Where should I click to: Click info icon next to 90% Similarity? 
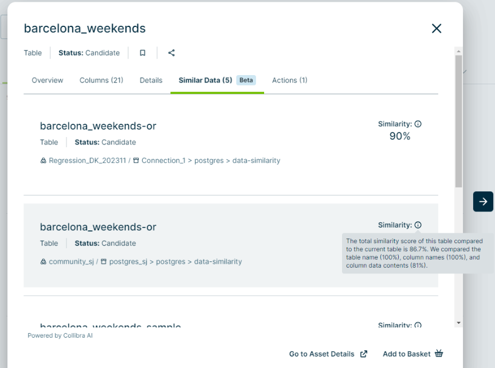tap(418, 124)
